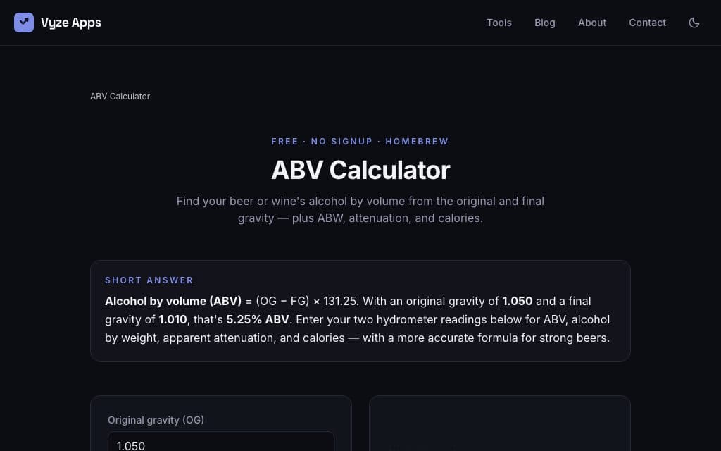This screenshot has width=721, height=451.
Task: Click the Vyze Apps brand name
Action: (71, 23)
